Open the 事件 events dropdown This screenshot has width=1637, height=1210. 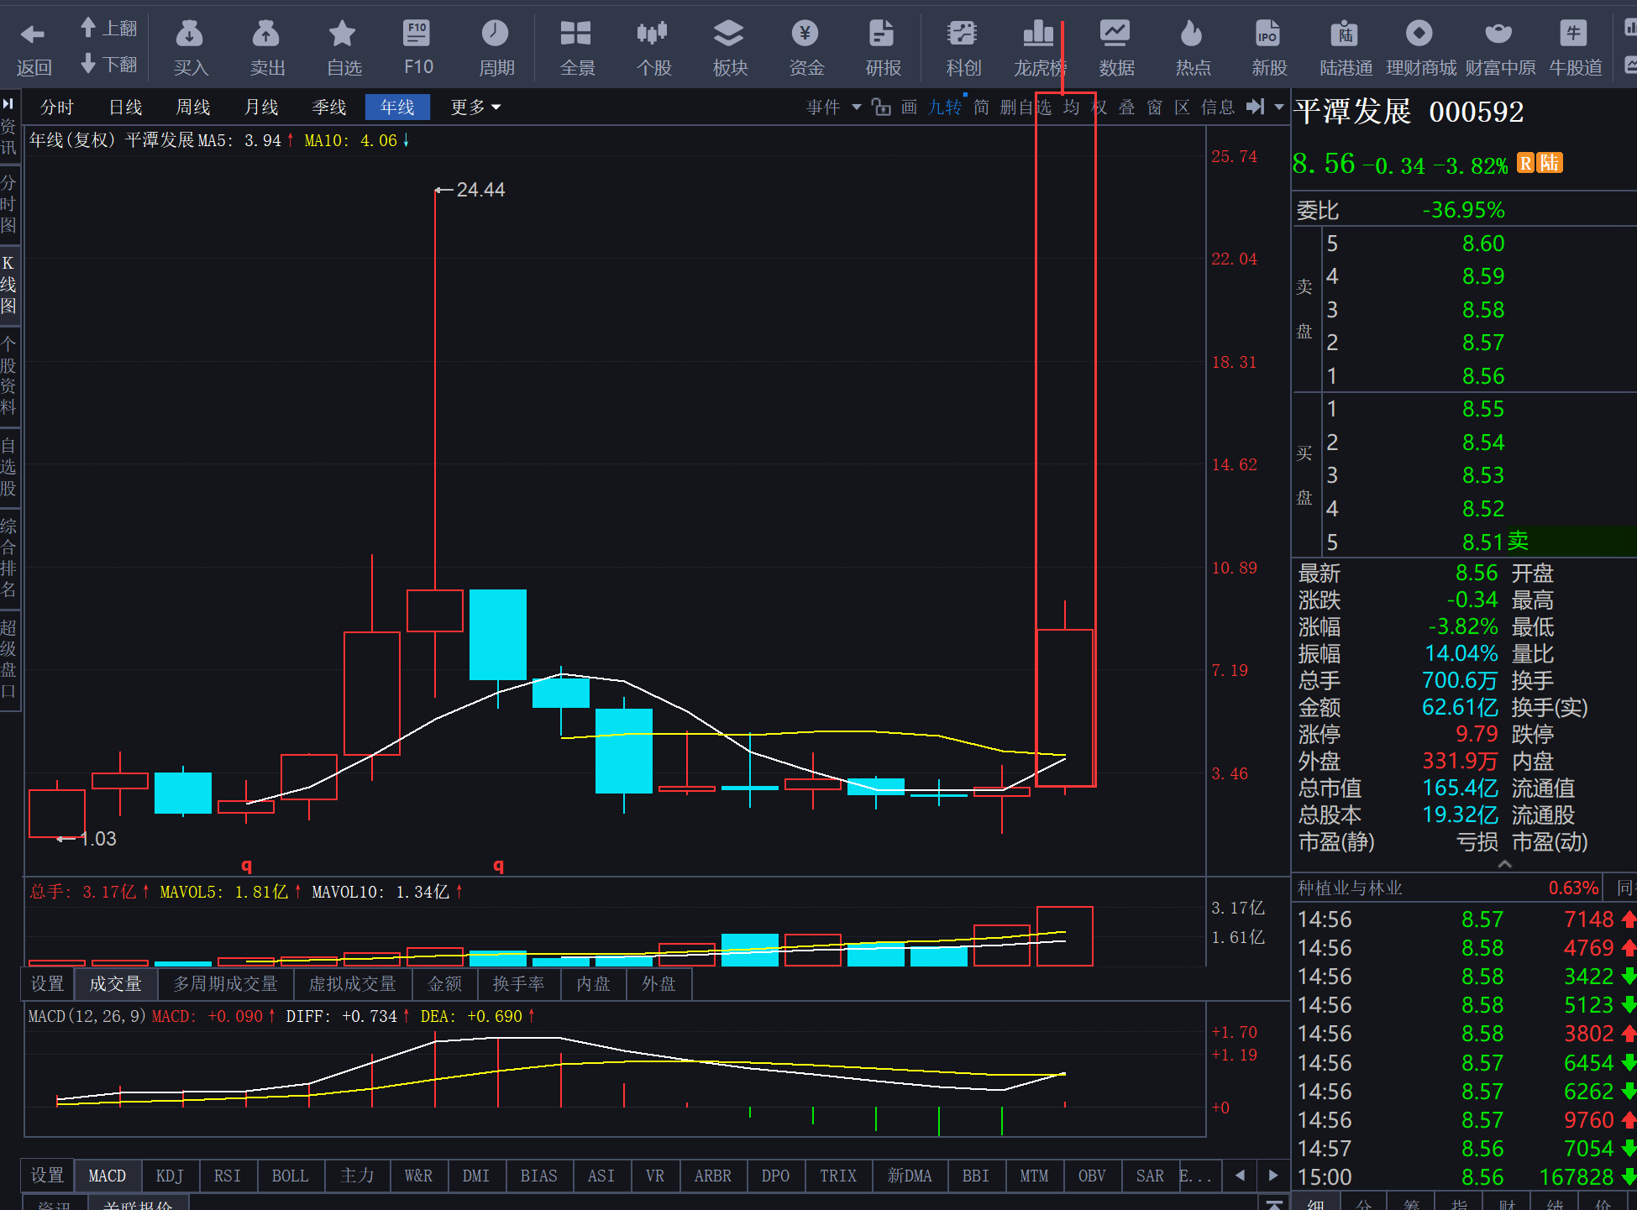point(833,107)
